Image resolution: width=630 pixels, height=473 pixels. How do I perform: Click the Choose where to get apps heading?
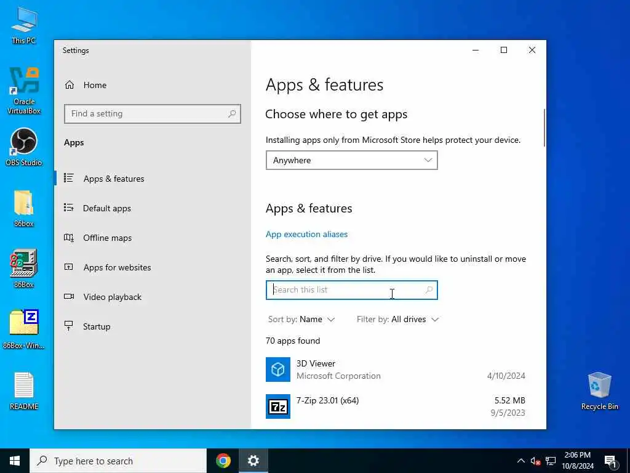(x=337, y=114)
